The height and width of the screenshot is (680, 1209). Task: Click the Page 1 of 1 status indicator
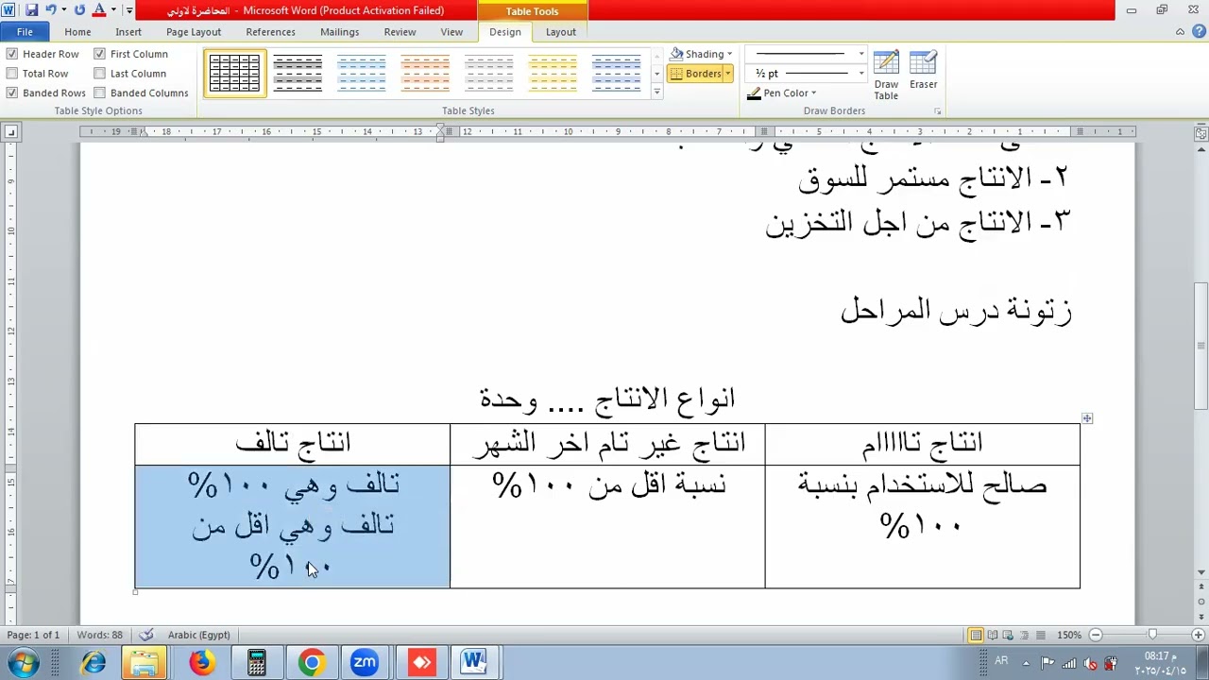(33, 635)
